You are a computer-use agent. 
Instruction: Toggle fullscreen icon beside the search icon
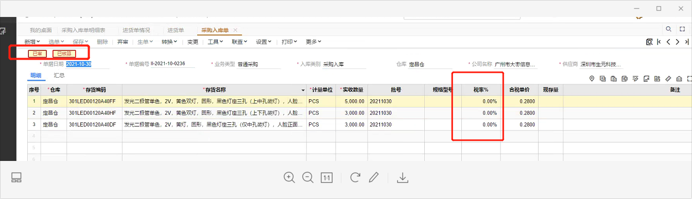[682, 29]
